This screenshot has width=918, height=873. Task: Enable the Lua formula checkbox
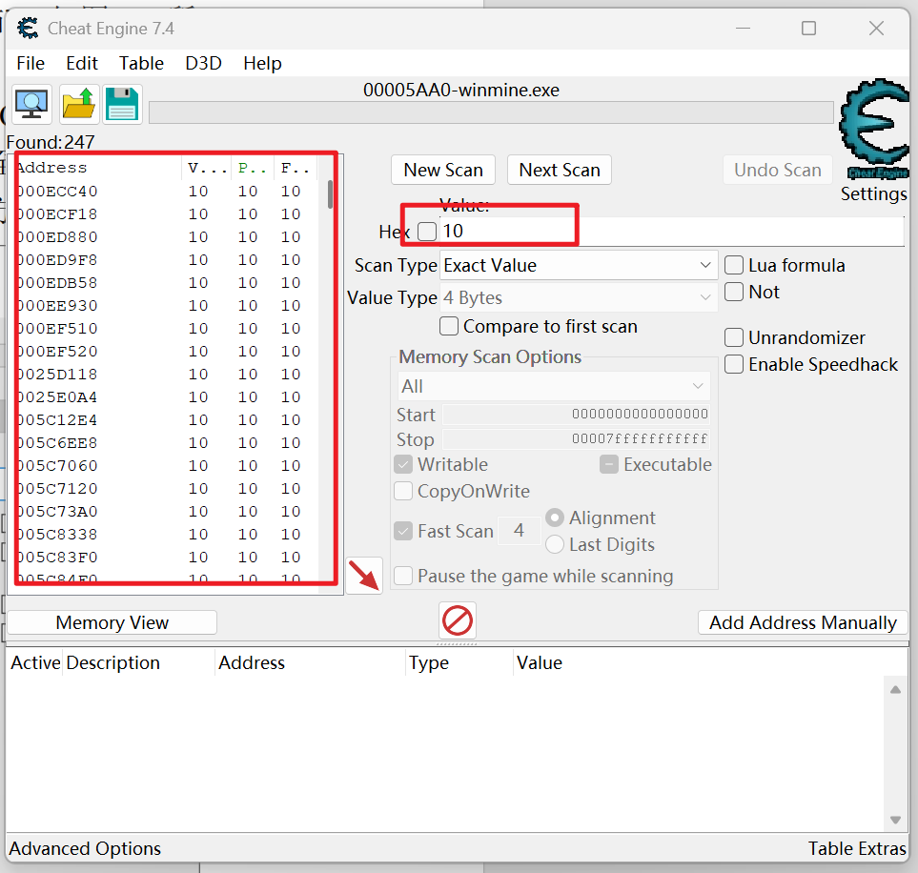pyautogui.click(x=734, y=265)
